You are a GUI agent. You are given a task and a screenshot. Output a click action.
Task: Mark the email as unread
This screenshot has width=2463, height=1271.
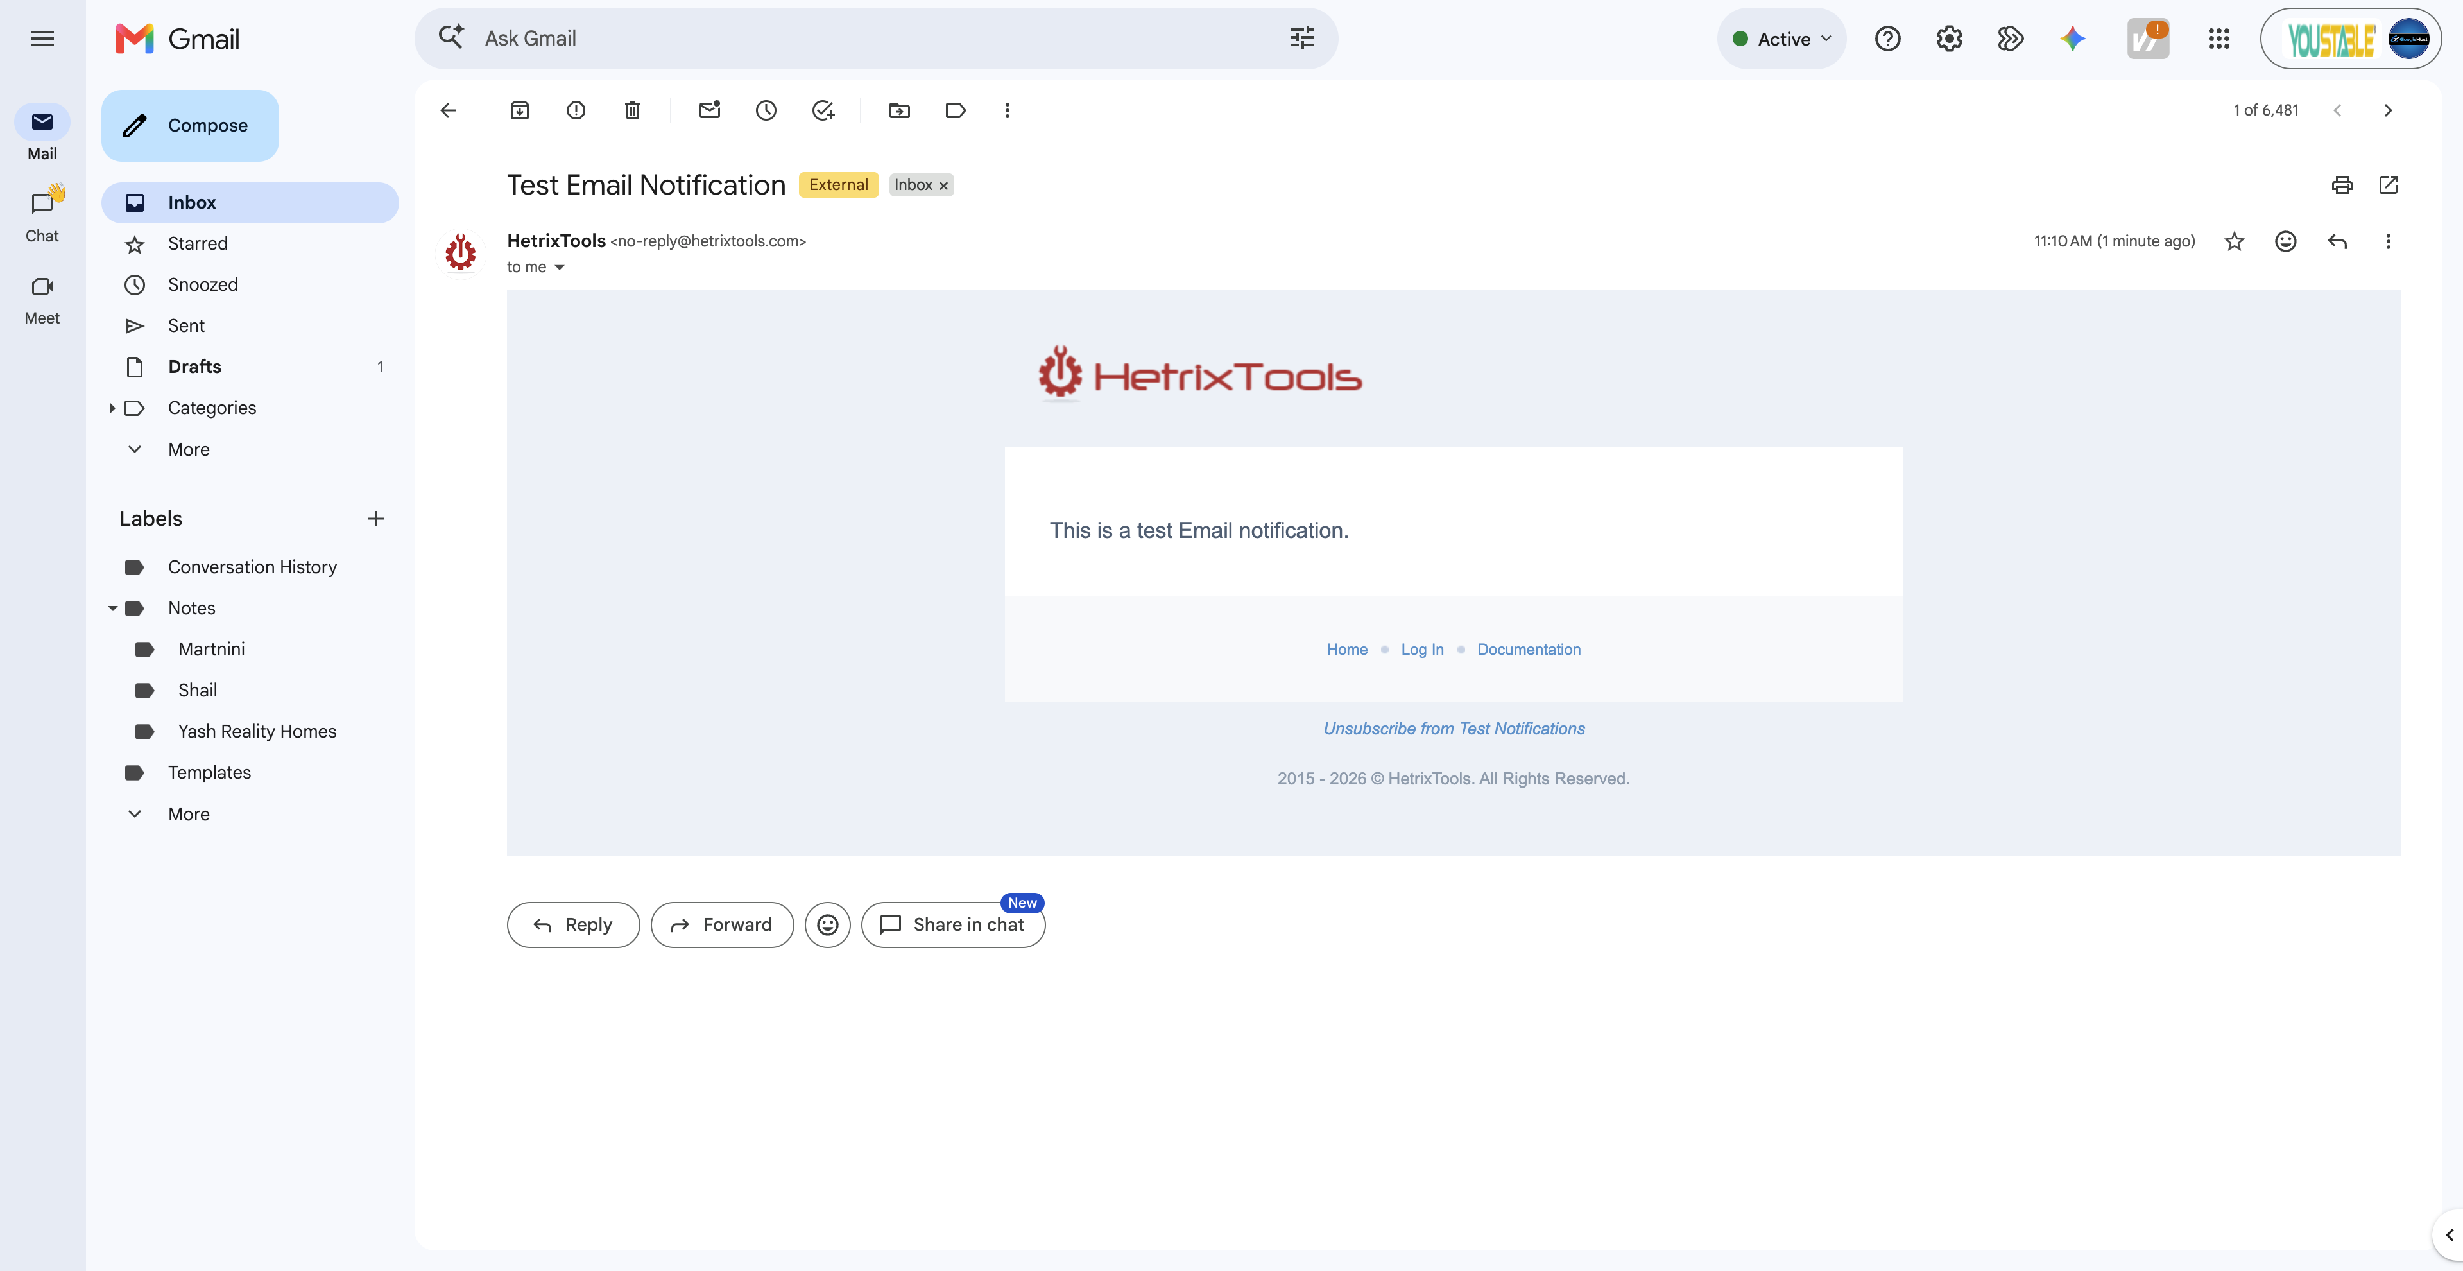pos(710,110)
